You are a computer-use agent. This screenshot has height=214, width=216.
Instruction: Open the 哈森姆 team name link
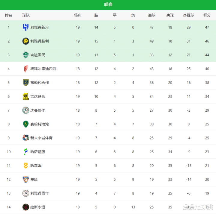pyautogui.click(x=36, y=166)
